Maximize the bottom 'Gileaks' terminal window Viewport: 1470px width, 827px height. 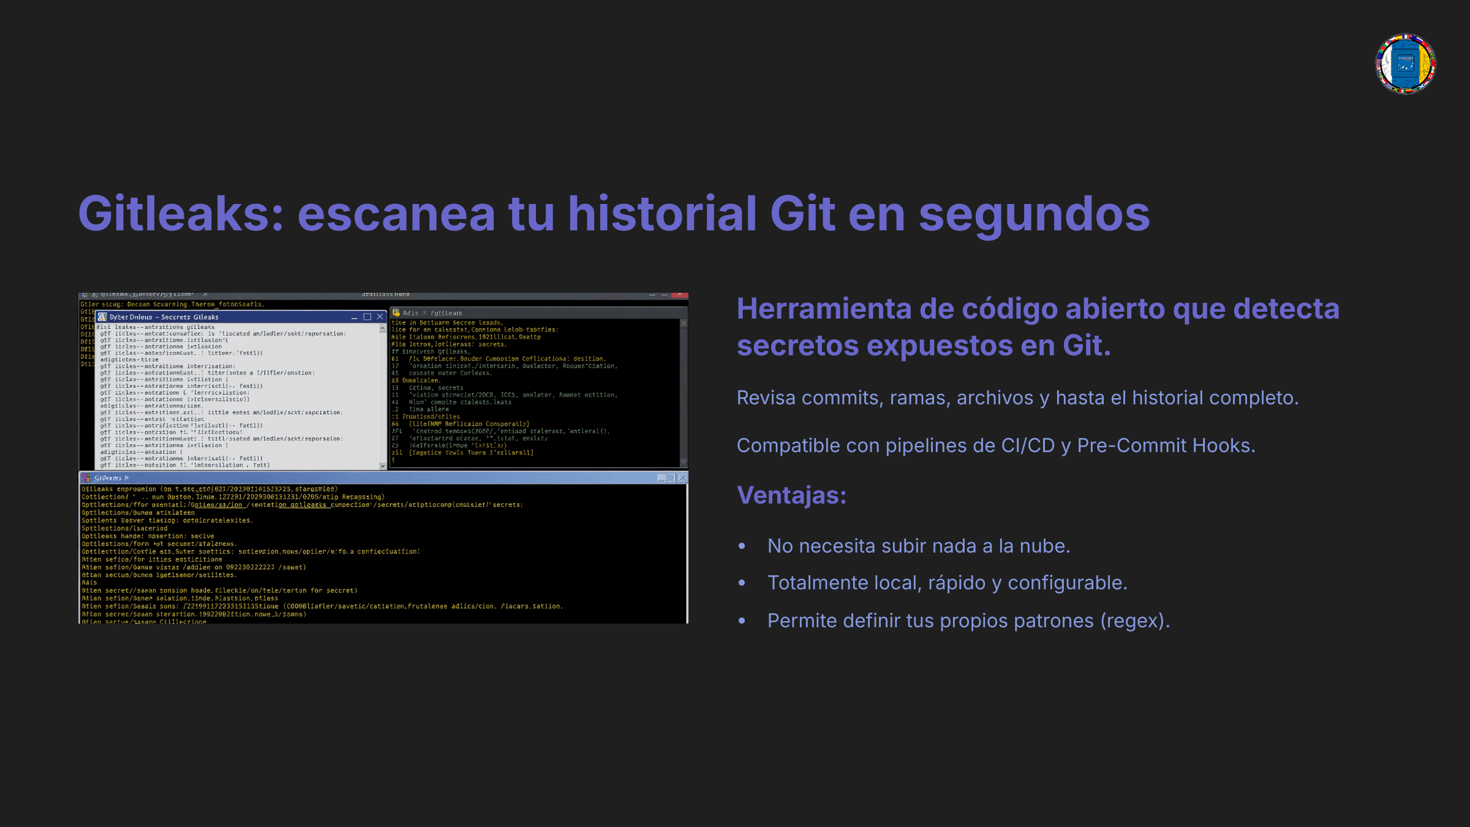tap(671, 478)
